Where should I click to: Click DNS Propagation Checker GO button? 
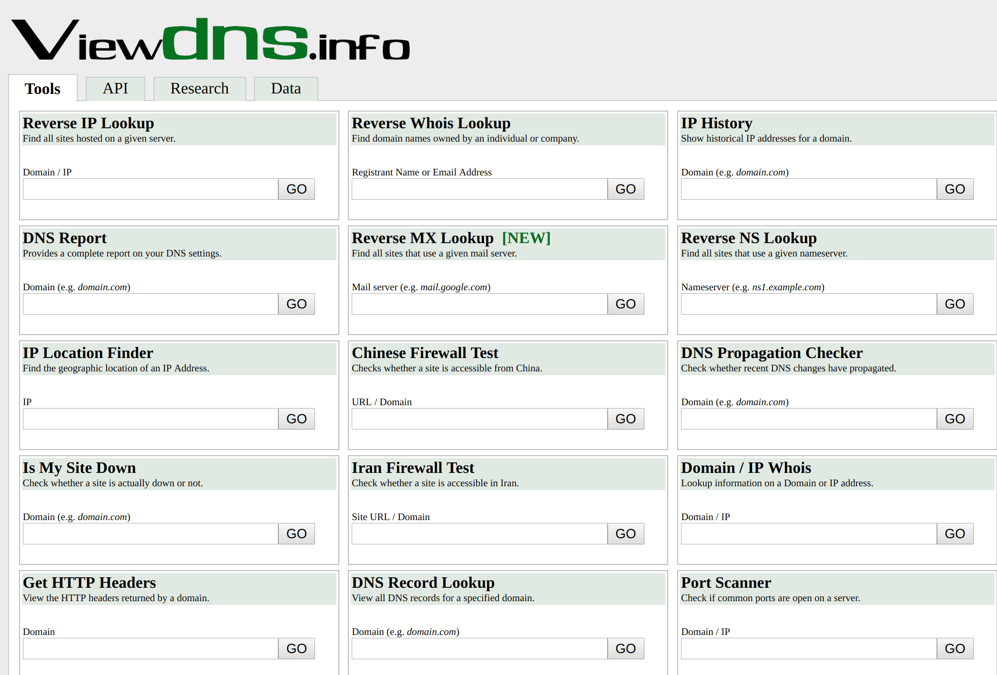pyautogui.click(x=955, y=419)
